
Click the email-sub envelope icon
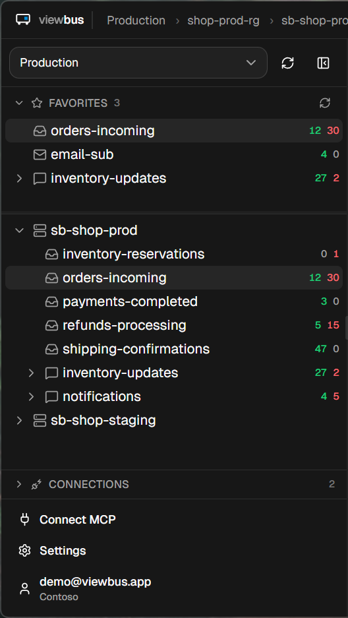coord(40,154)
